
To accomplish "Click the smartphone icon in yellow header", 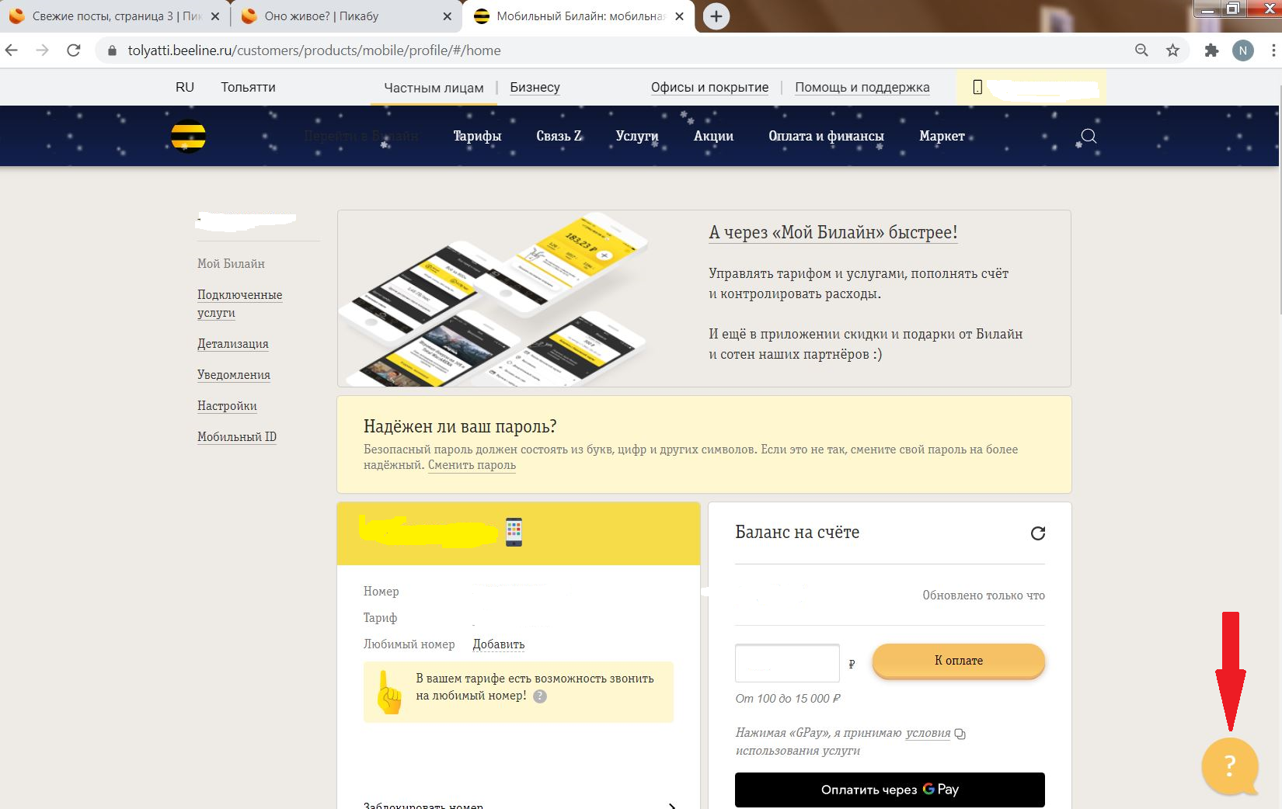I will click(514, 533).
